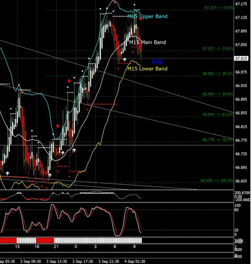251x264 pixels.
Task: Click the 66.735 price axis value
Action: coord(241,154)
